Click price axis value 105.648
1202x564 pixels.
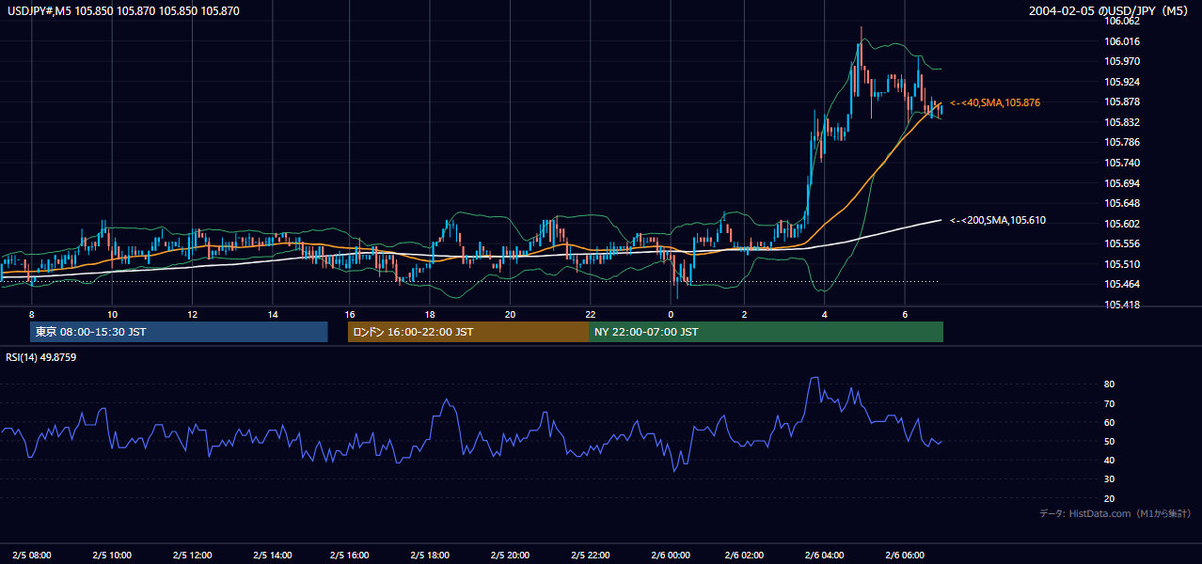tap(1123, 203)
